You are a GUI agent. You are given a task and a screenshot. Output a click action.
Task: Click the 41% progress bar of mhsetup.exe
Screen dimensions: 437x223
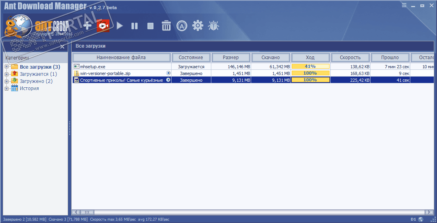pyautogui.click(x=310, y=66)
